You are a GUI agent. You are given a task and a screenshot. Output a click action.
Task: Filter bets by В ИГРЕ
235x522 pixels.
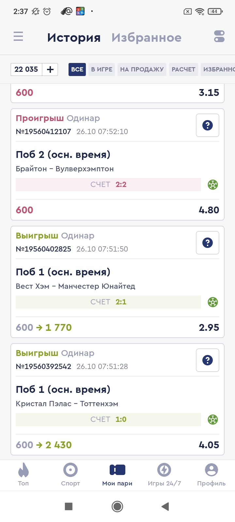102,69
